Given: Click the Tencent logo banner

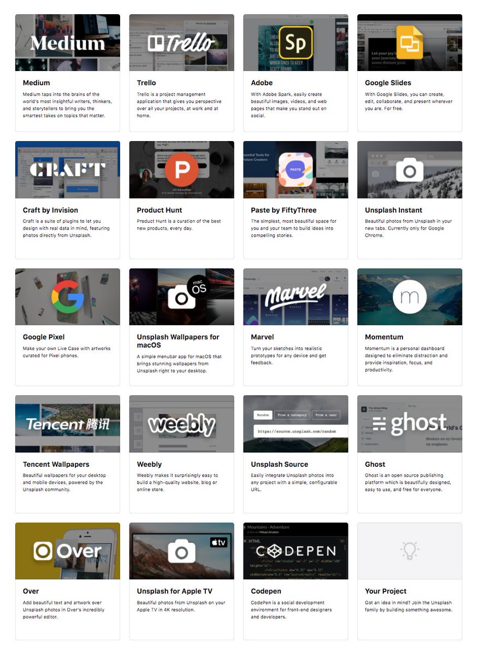Looking at the screenshot, I should (x=68, y=424).
